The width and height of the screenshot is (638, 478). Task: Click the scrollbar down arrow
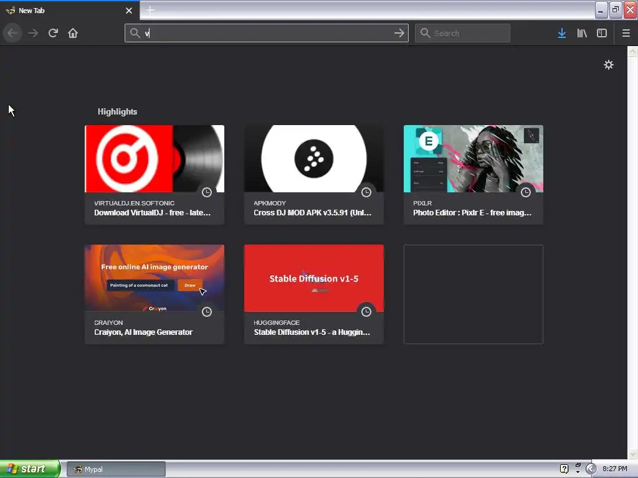[632, 453]
